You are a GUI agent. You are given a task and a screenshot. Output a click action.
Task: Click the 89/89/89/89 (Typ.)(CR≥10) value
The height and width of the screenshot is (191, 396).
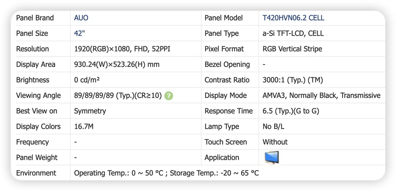(x=118, y=96)
